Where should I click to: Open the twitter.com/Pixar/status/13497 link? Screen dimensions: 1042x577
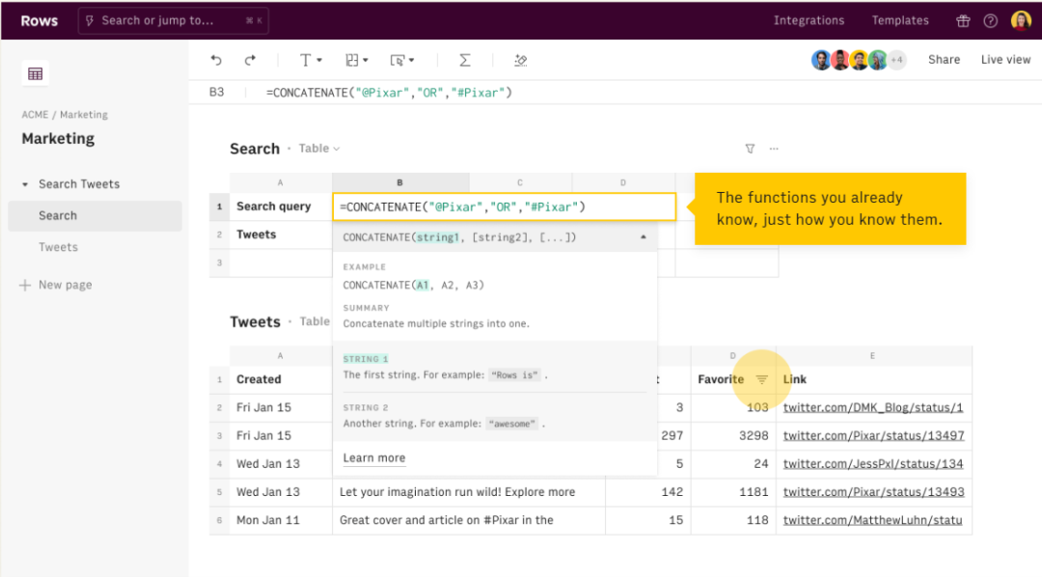coord(873,435)
